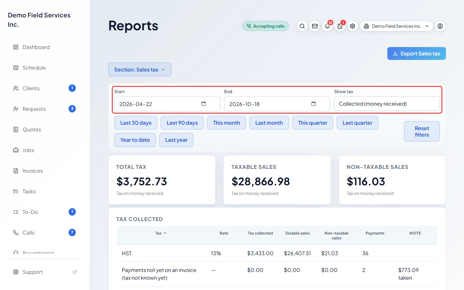Image resolution: width=464 pixels, height=290 pixels.
Task: Click the Reset filters button
Action: [422, 131]
